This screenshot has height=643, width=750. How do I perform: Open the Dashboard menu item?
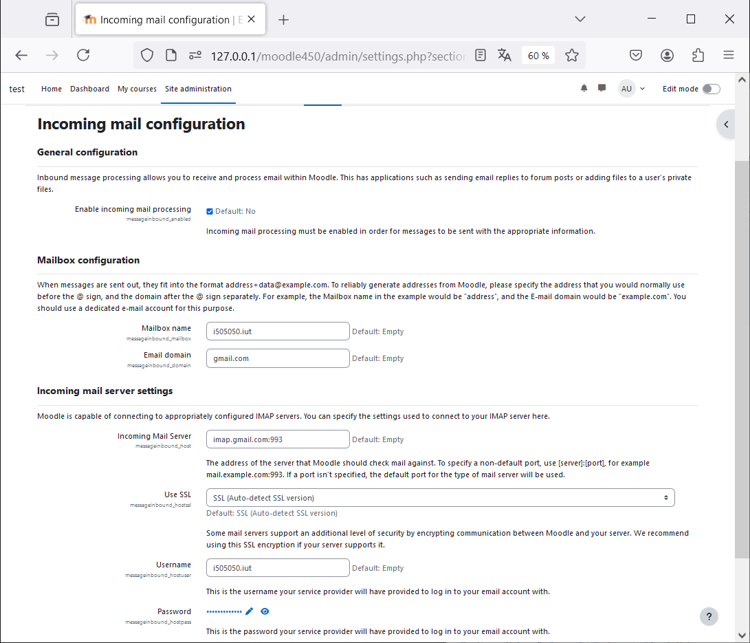[89, 89]
